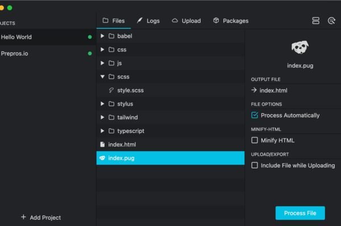Click the box icon on Packages tab

click(x=216, y=20)
